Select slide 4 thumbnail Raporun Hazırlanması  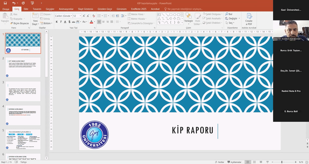pyautogui.click(x=23, y=115)
